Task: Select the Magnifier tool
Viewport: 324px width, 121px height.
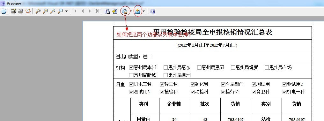Action: [38, 11]
